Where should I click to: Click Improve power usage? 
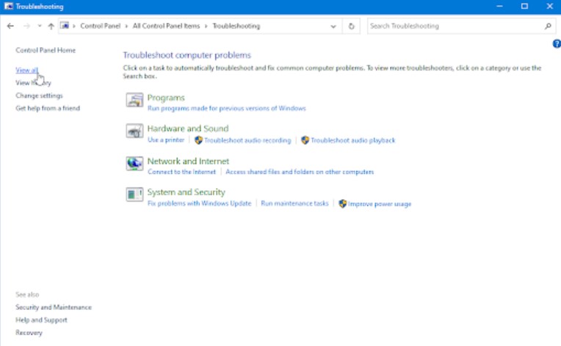pos(380,204)
